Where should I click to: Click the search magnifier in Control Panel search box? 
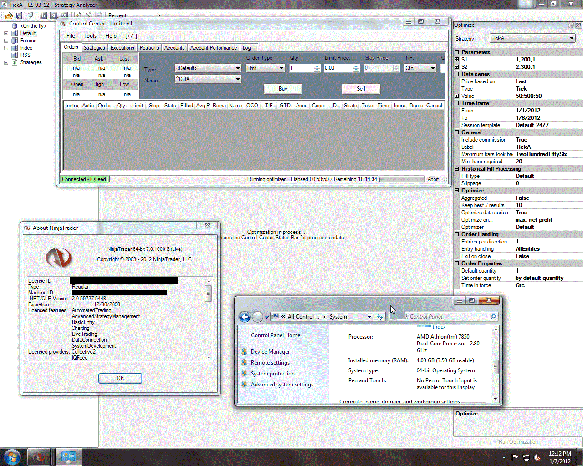(x=493, y=317)
